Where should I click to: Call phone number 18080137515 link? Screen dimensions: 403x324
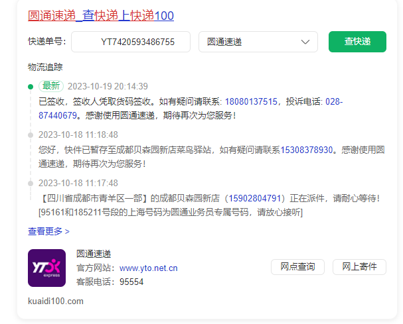coord(251,101)
